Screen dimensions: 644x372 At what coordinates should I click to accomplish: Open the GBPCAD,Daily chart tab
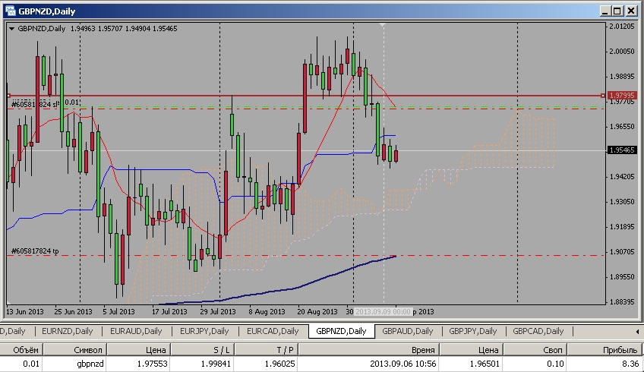pyautogui.click(x=538, y=331)
